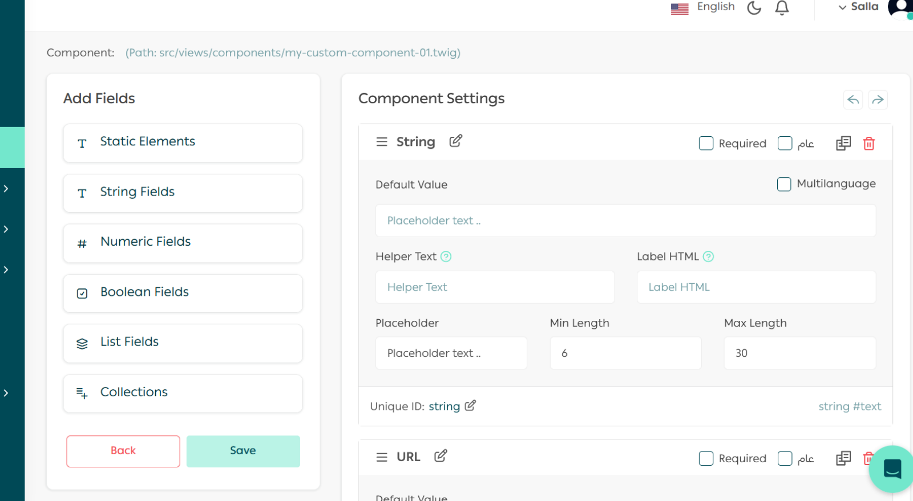The width and height of the screenshot is (913, 501).
Task: Open English language selector
Action: click(716, 7)
